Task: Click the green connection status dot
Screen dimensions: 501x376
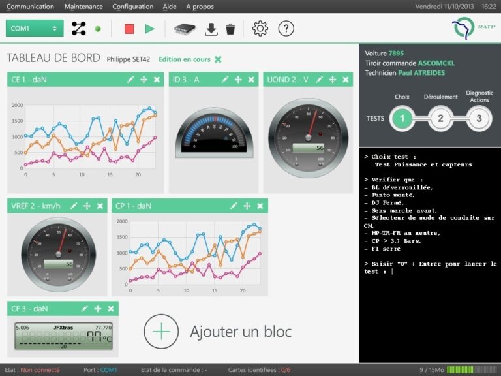Action: (x=98, y=29)
